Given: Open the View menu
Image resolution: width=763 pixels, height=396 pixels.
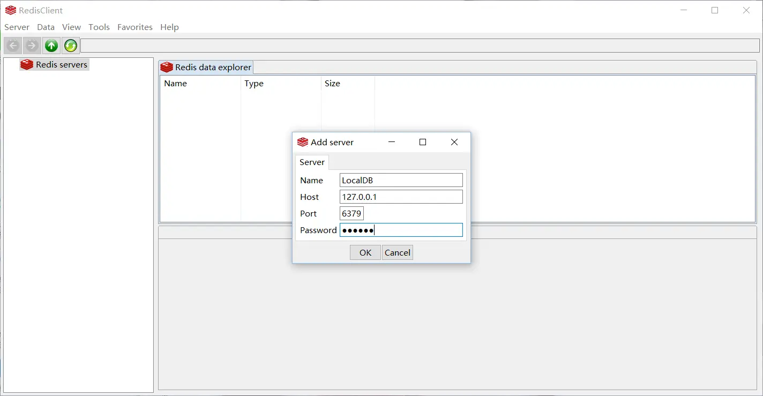Looking at the screenshot, I should click(71, 27).
